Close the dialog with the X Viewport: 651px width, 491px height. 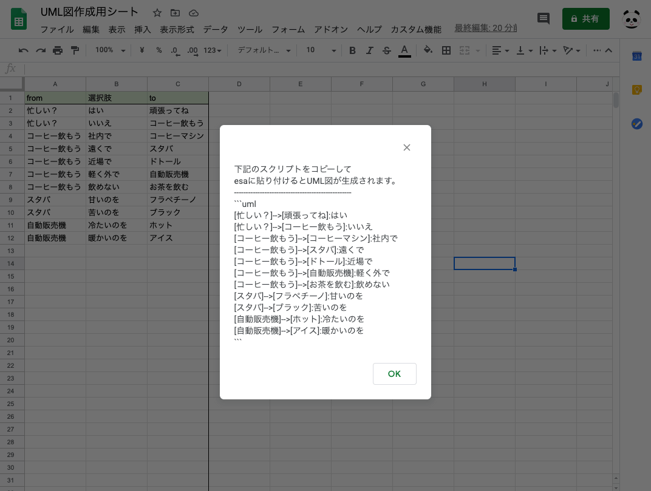point(407,147)
